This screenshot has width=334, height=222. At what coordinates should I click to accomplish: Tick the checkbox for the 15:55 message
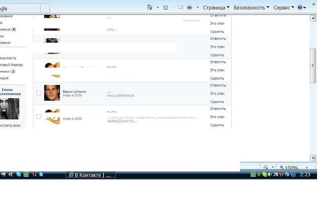(39, 116)
